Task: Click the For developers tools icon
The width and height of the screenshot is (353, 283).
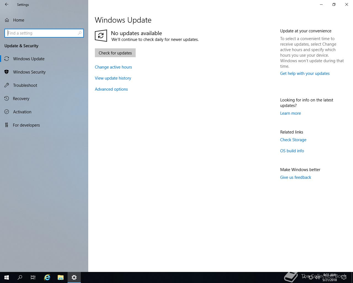Action: tap(7, 125)
